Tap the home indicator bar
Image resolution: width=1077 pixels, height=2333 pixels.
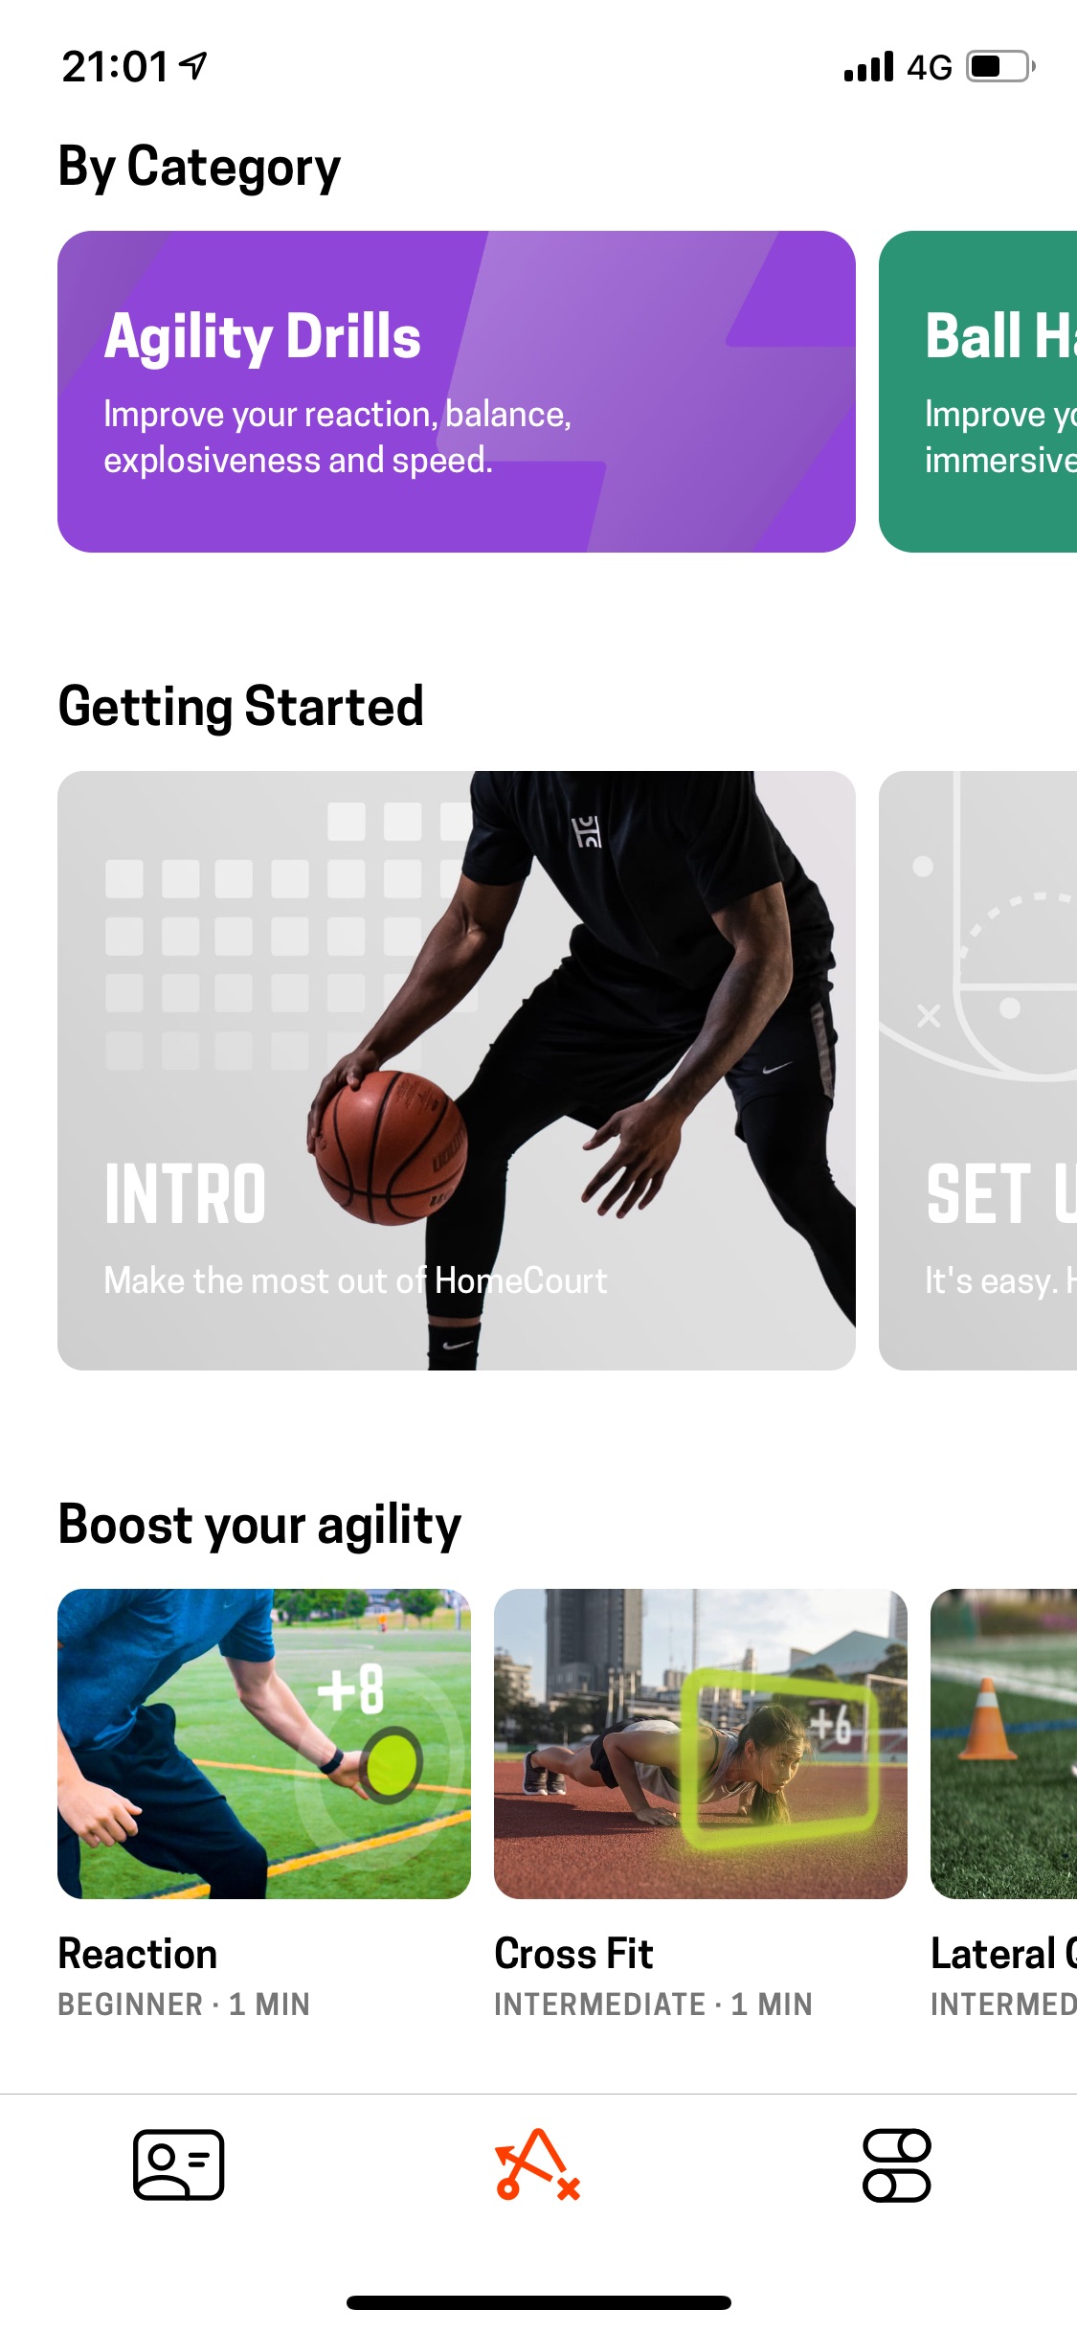pos(539,2302)
